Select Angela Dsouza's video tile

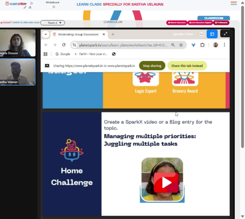tap(18, 43)
